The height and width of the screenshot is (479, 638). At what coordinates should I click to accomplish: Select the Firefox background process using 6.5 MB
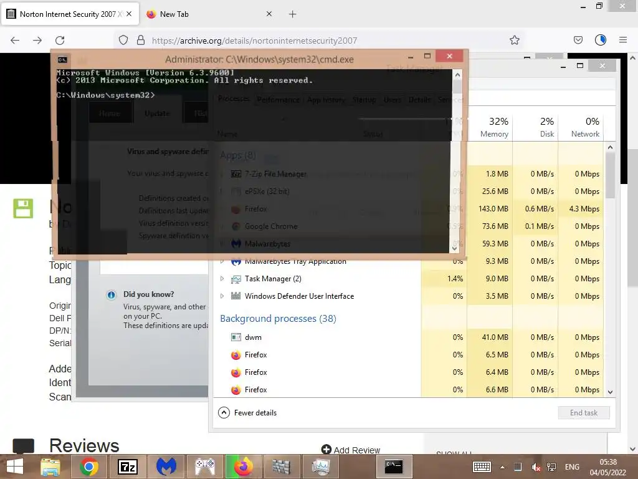(409, 355)
